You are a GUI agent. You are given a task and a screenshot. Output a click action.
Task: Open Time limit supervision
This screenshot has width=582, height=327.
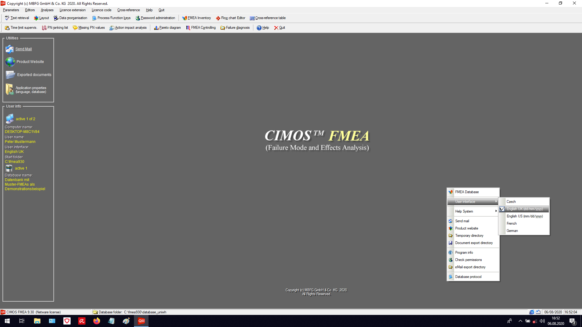[x=21, y=28]
